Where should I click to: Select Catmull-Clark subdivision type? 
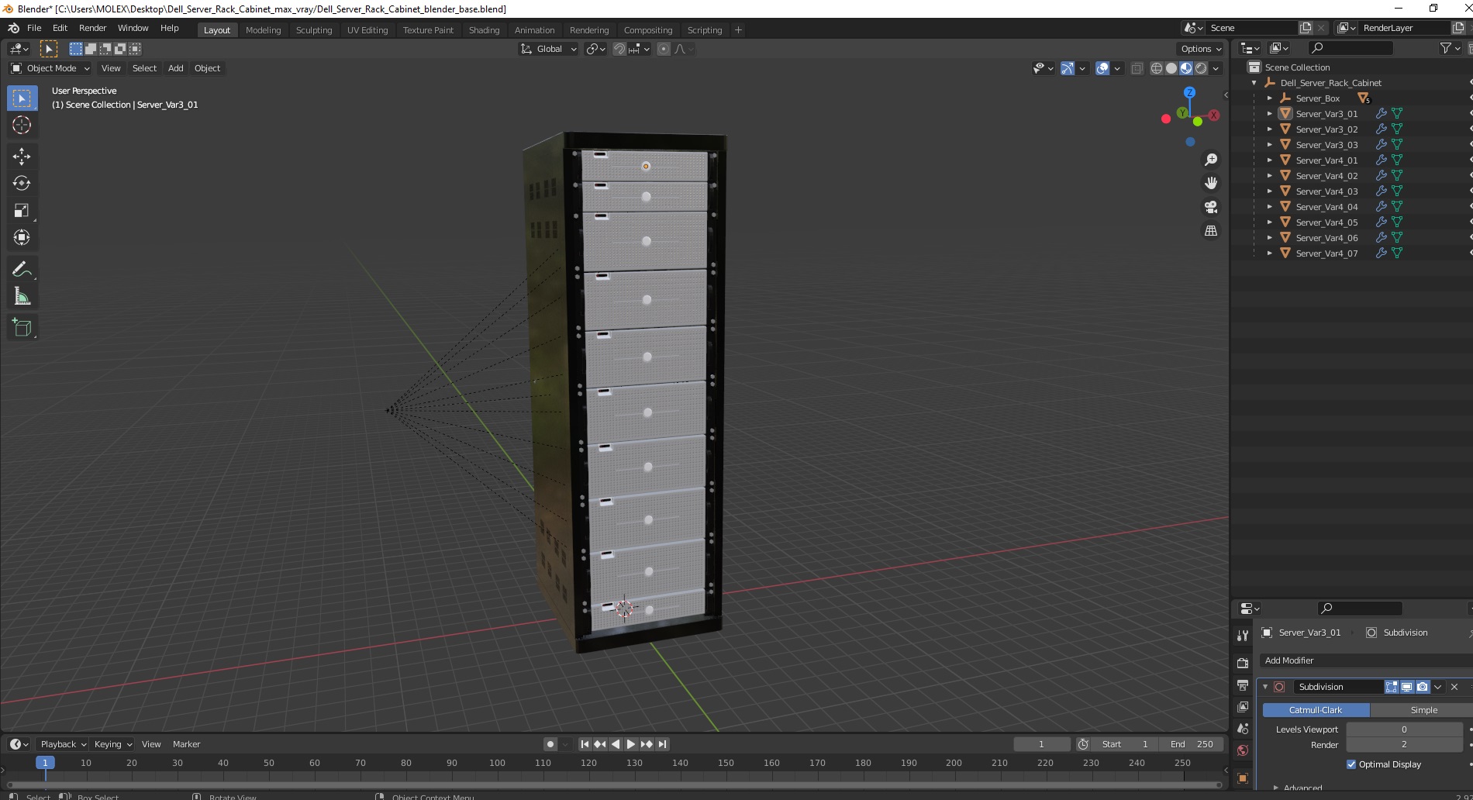pos(1316,710)
